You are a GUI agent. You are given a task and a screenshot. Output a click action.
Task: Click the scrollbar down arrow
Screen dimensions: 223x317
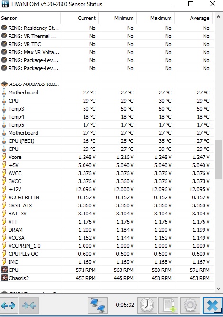[218, 289]
